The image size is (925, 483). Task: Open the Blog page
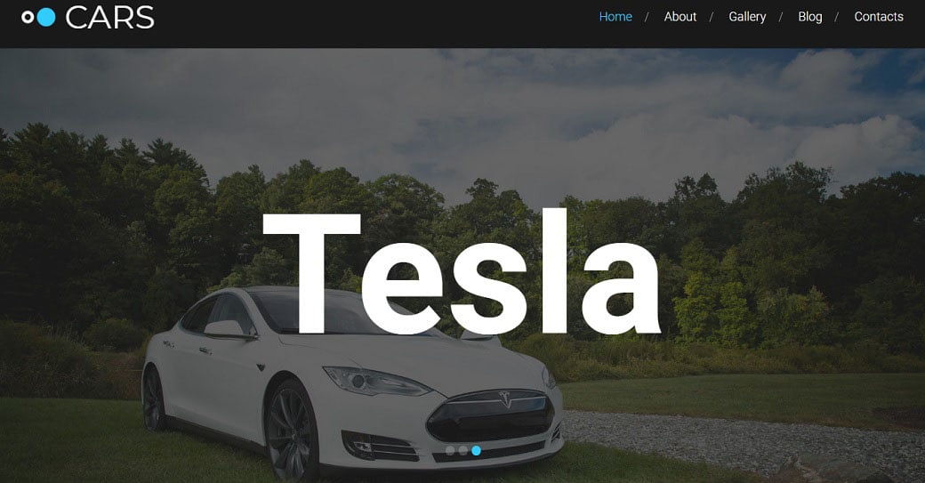click(810, 17)
